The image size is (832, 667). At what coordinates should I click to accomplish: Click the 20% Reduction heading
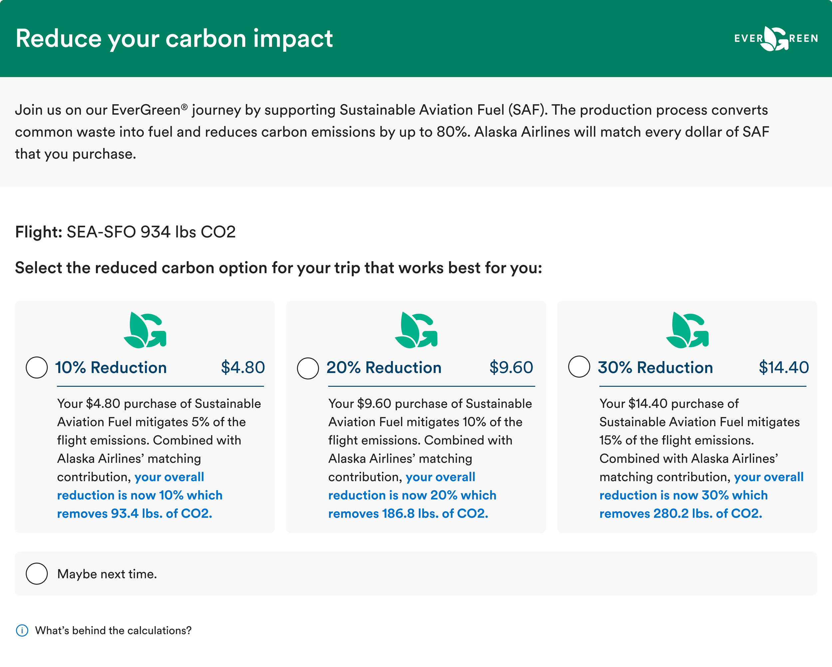(x=384, y=367)
